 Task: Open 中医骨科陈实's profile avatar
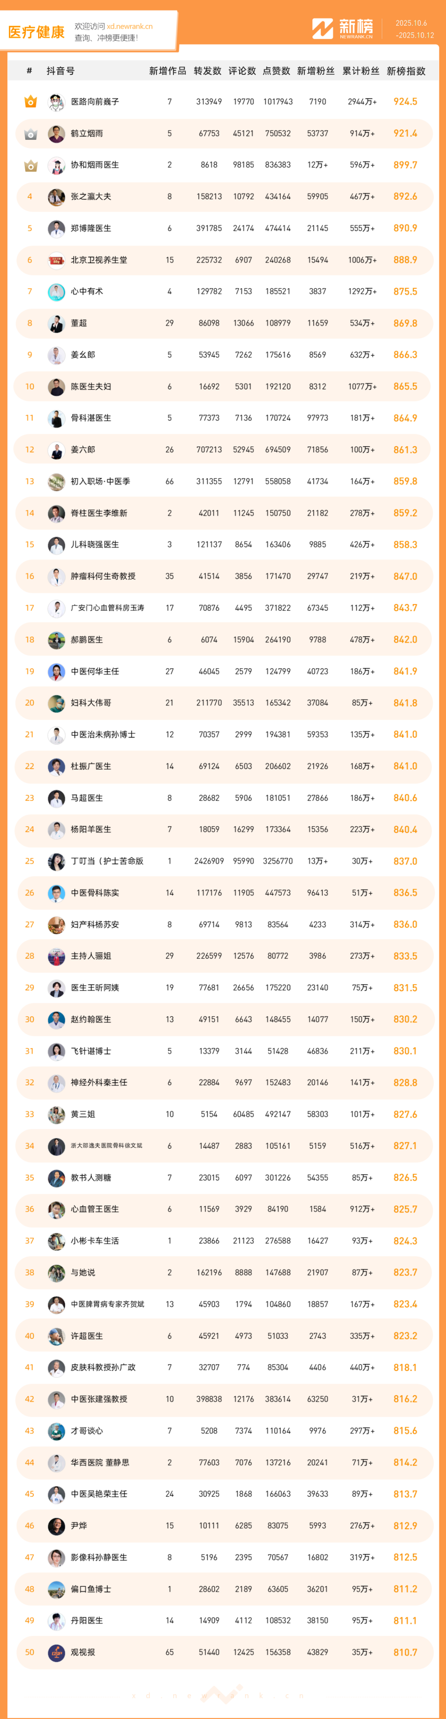tap(56, 893)
